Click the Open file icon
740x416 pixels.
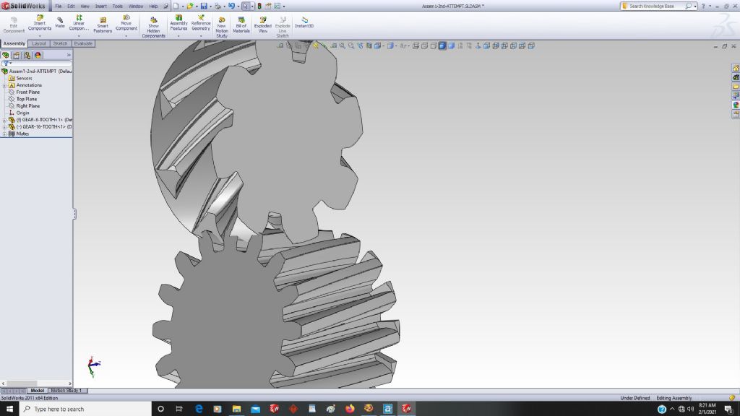(190, 6)
